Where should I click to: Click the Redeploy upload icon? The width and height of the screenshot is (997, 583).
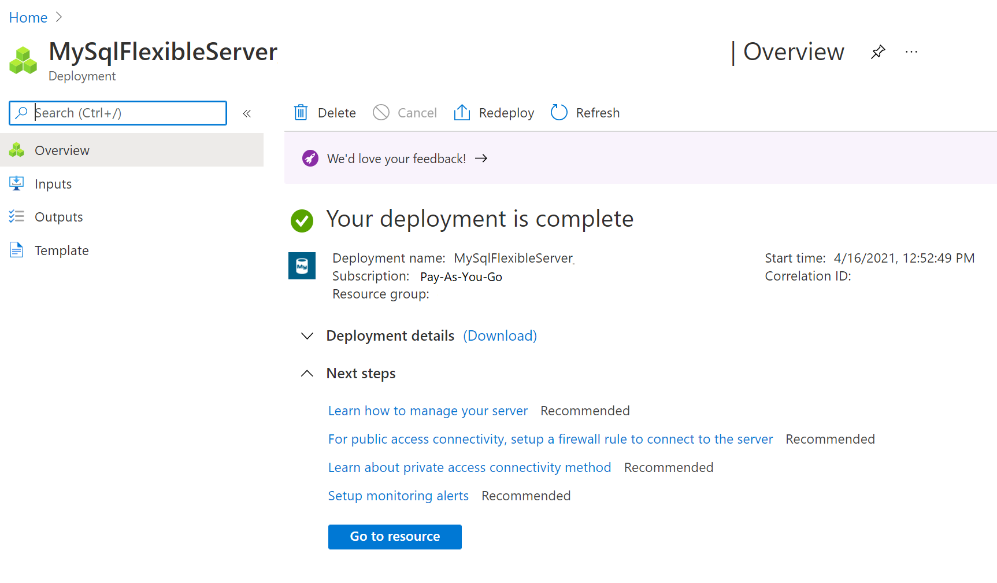462,113
